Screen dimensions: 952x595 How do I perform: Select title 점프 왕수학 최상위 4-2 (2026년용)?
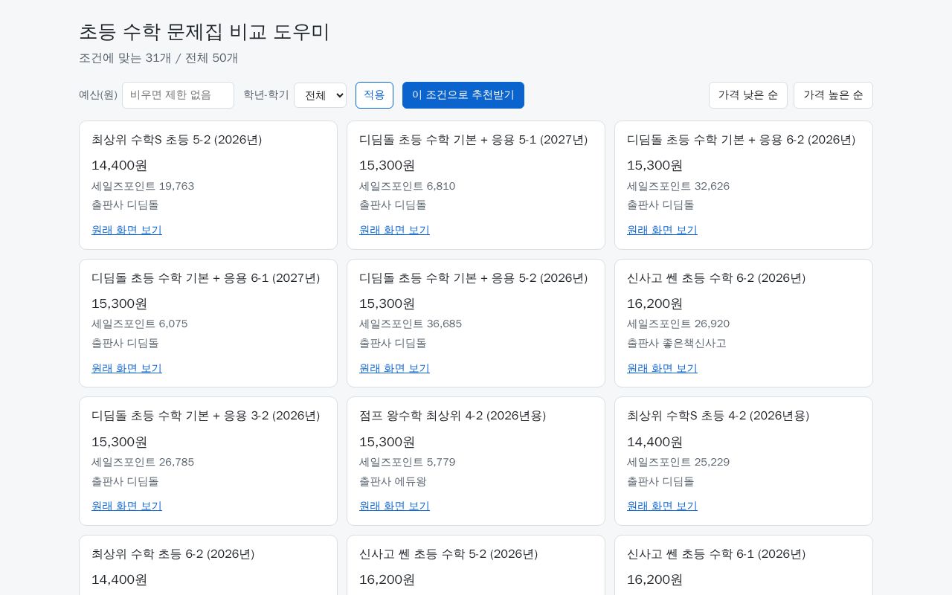point(453,416)
